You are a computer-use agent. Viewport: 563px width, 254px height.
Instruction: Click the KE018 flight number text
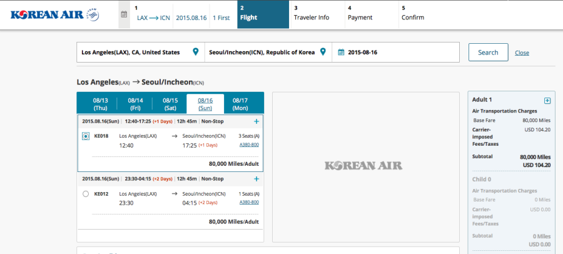(x=101, y=136)
